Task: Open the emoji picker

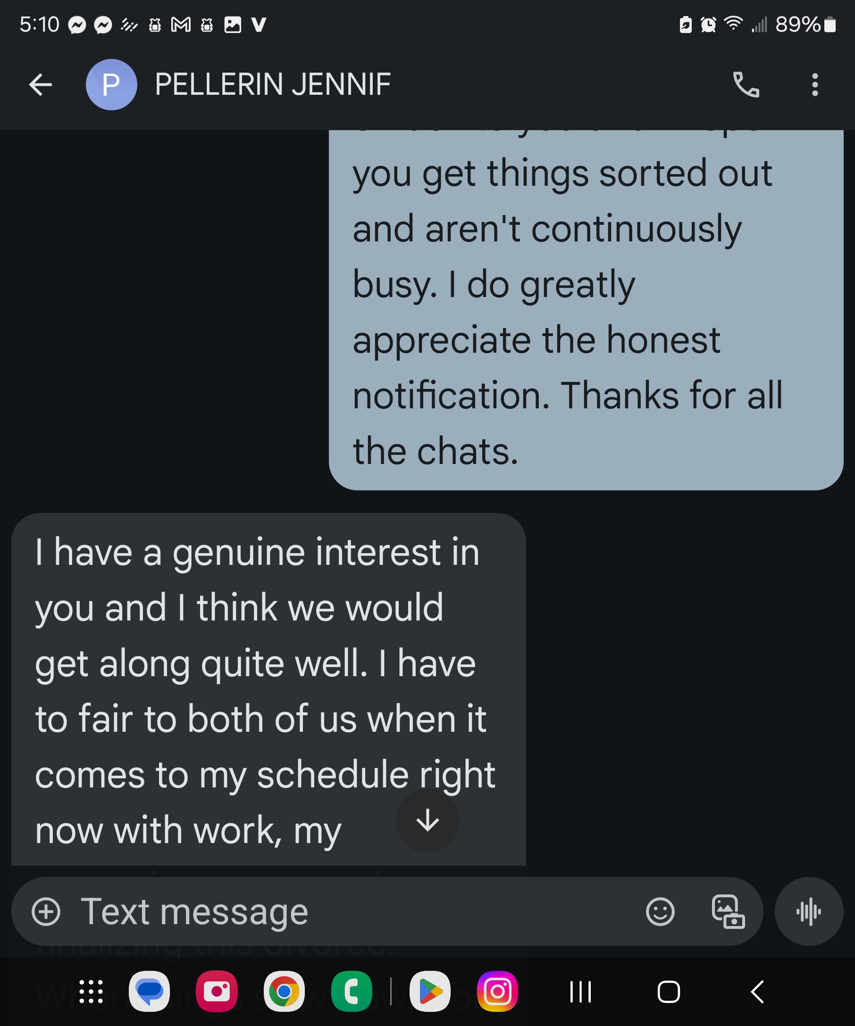Action: point(660,912)
